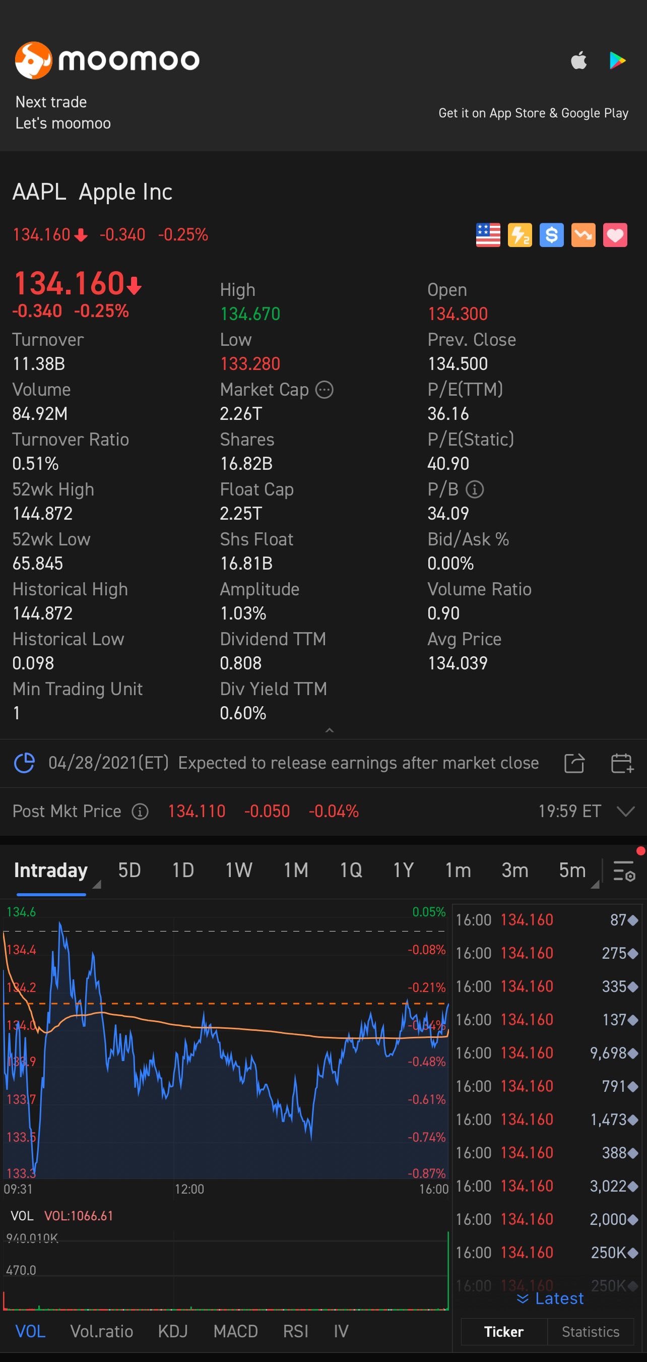
Task: Add earnings date to calendar
Action: (x=622, y=763)
